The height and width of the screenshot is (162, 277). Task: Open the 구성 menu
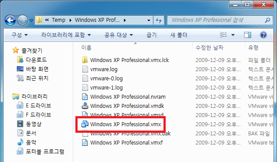pyautogui.click(x=20, y=35)
